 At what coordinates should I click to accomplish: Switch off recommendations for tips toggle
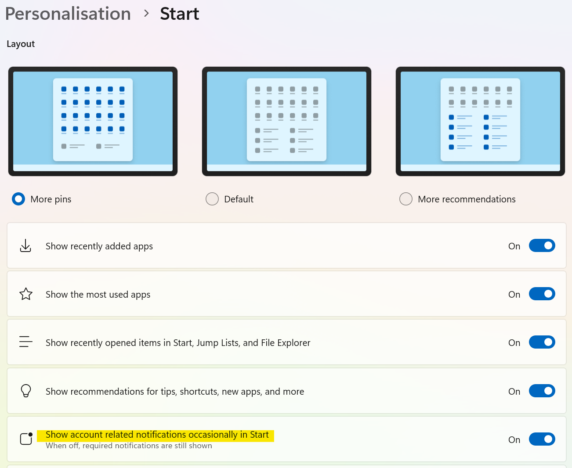tap(542, 391)
